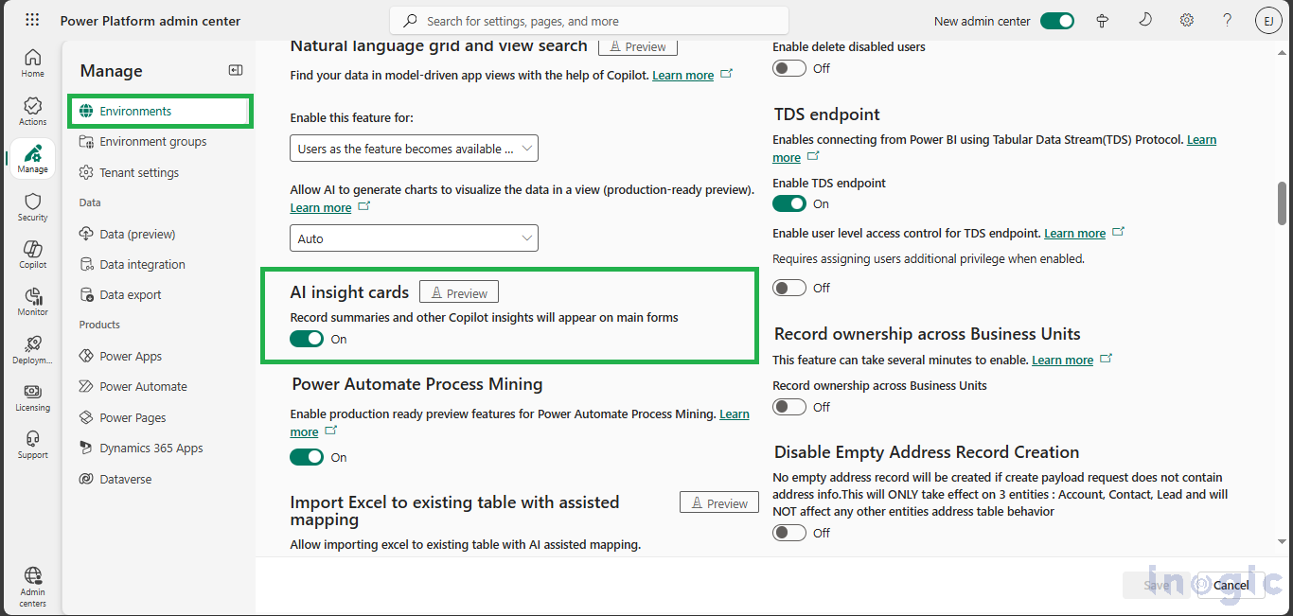Select Manage in left rail
1293x616 pixels.
pyautogui.click(x=32, y=159)
